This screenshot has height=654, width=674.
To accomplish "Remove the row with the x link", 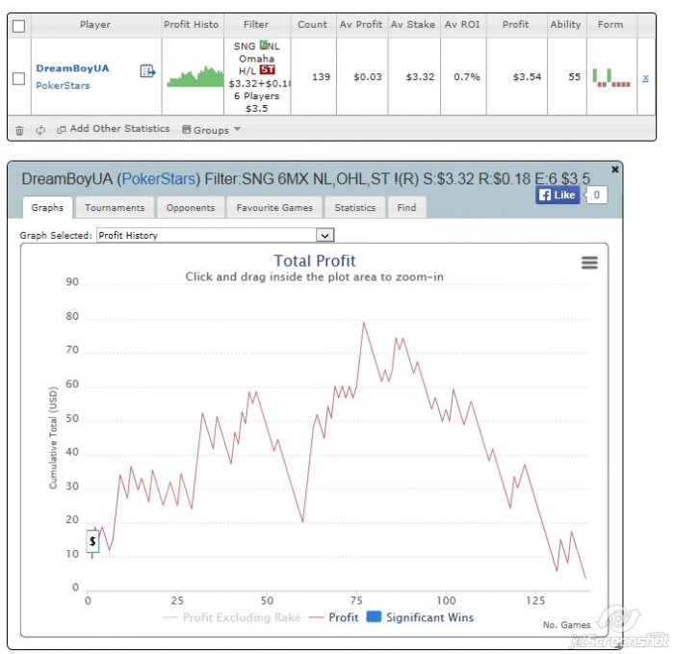I will click(x=645, y=78).
